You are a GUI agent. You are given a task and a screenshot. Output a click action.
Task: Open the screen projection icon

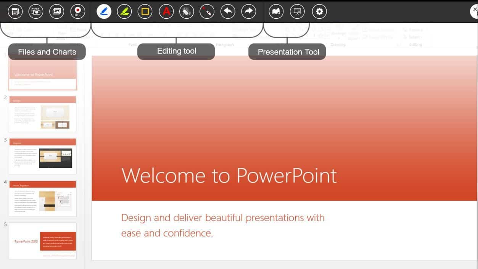[x=297, y=11]
